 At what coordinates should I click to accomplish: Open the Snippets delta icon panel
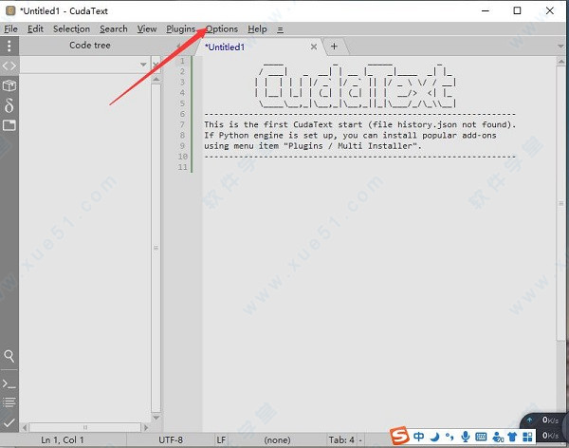pos(9,105)
